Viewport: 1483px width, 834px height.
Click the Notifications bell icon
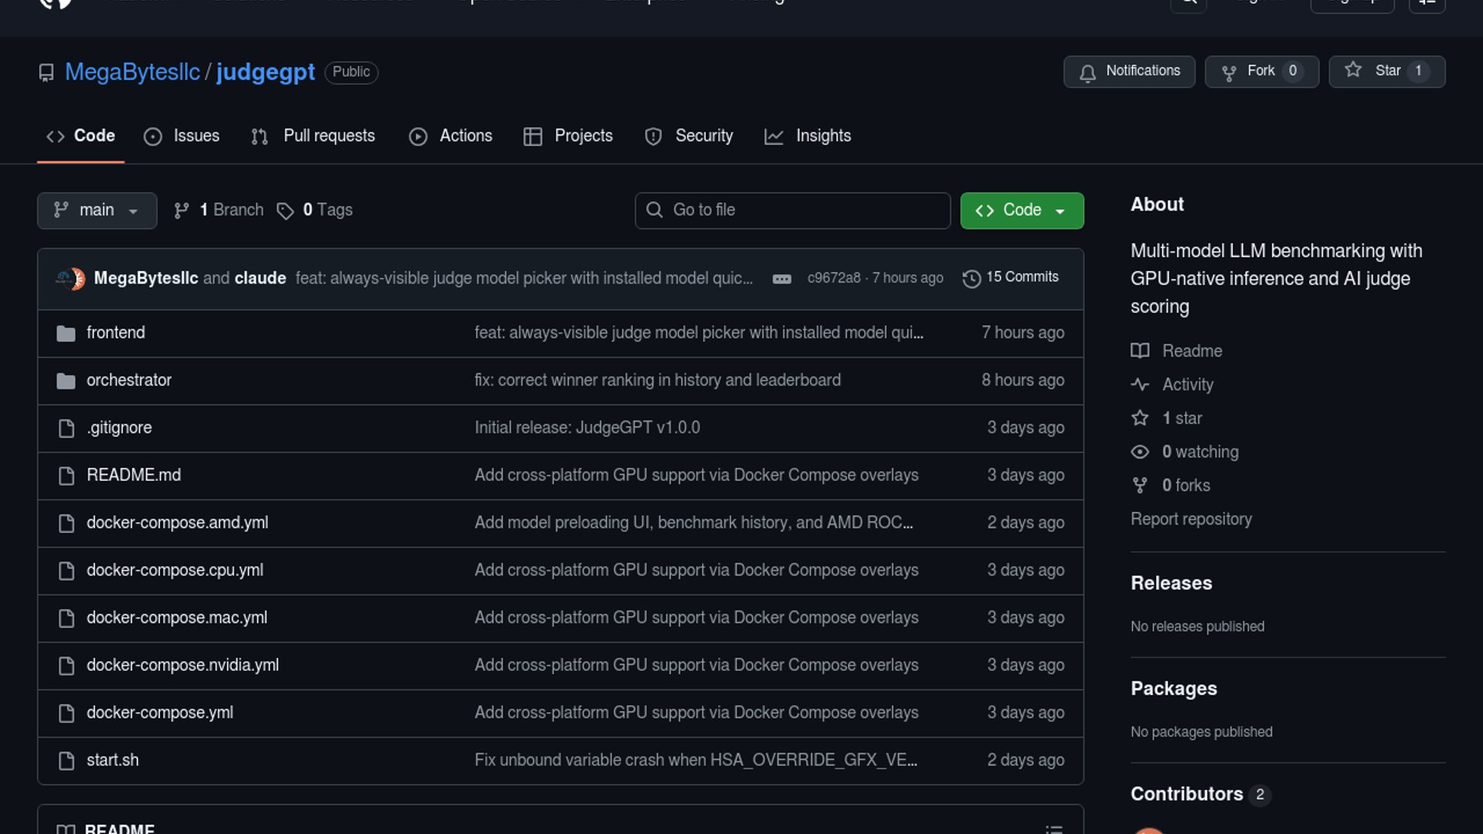tap(1088, 73)
